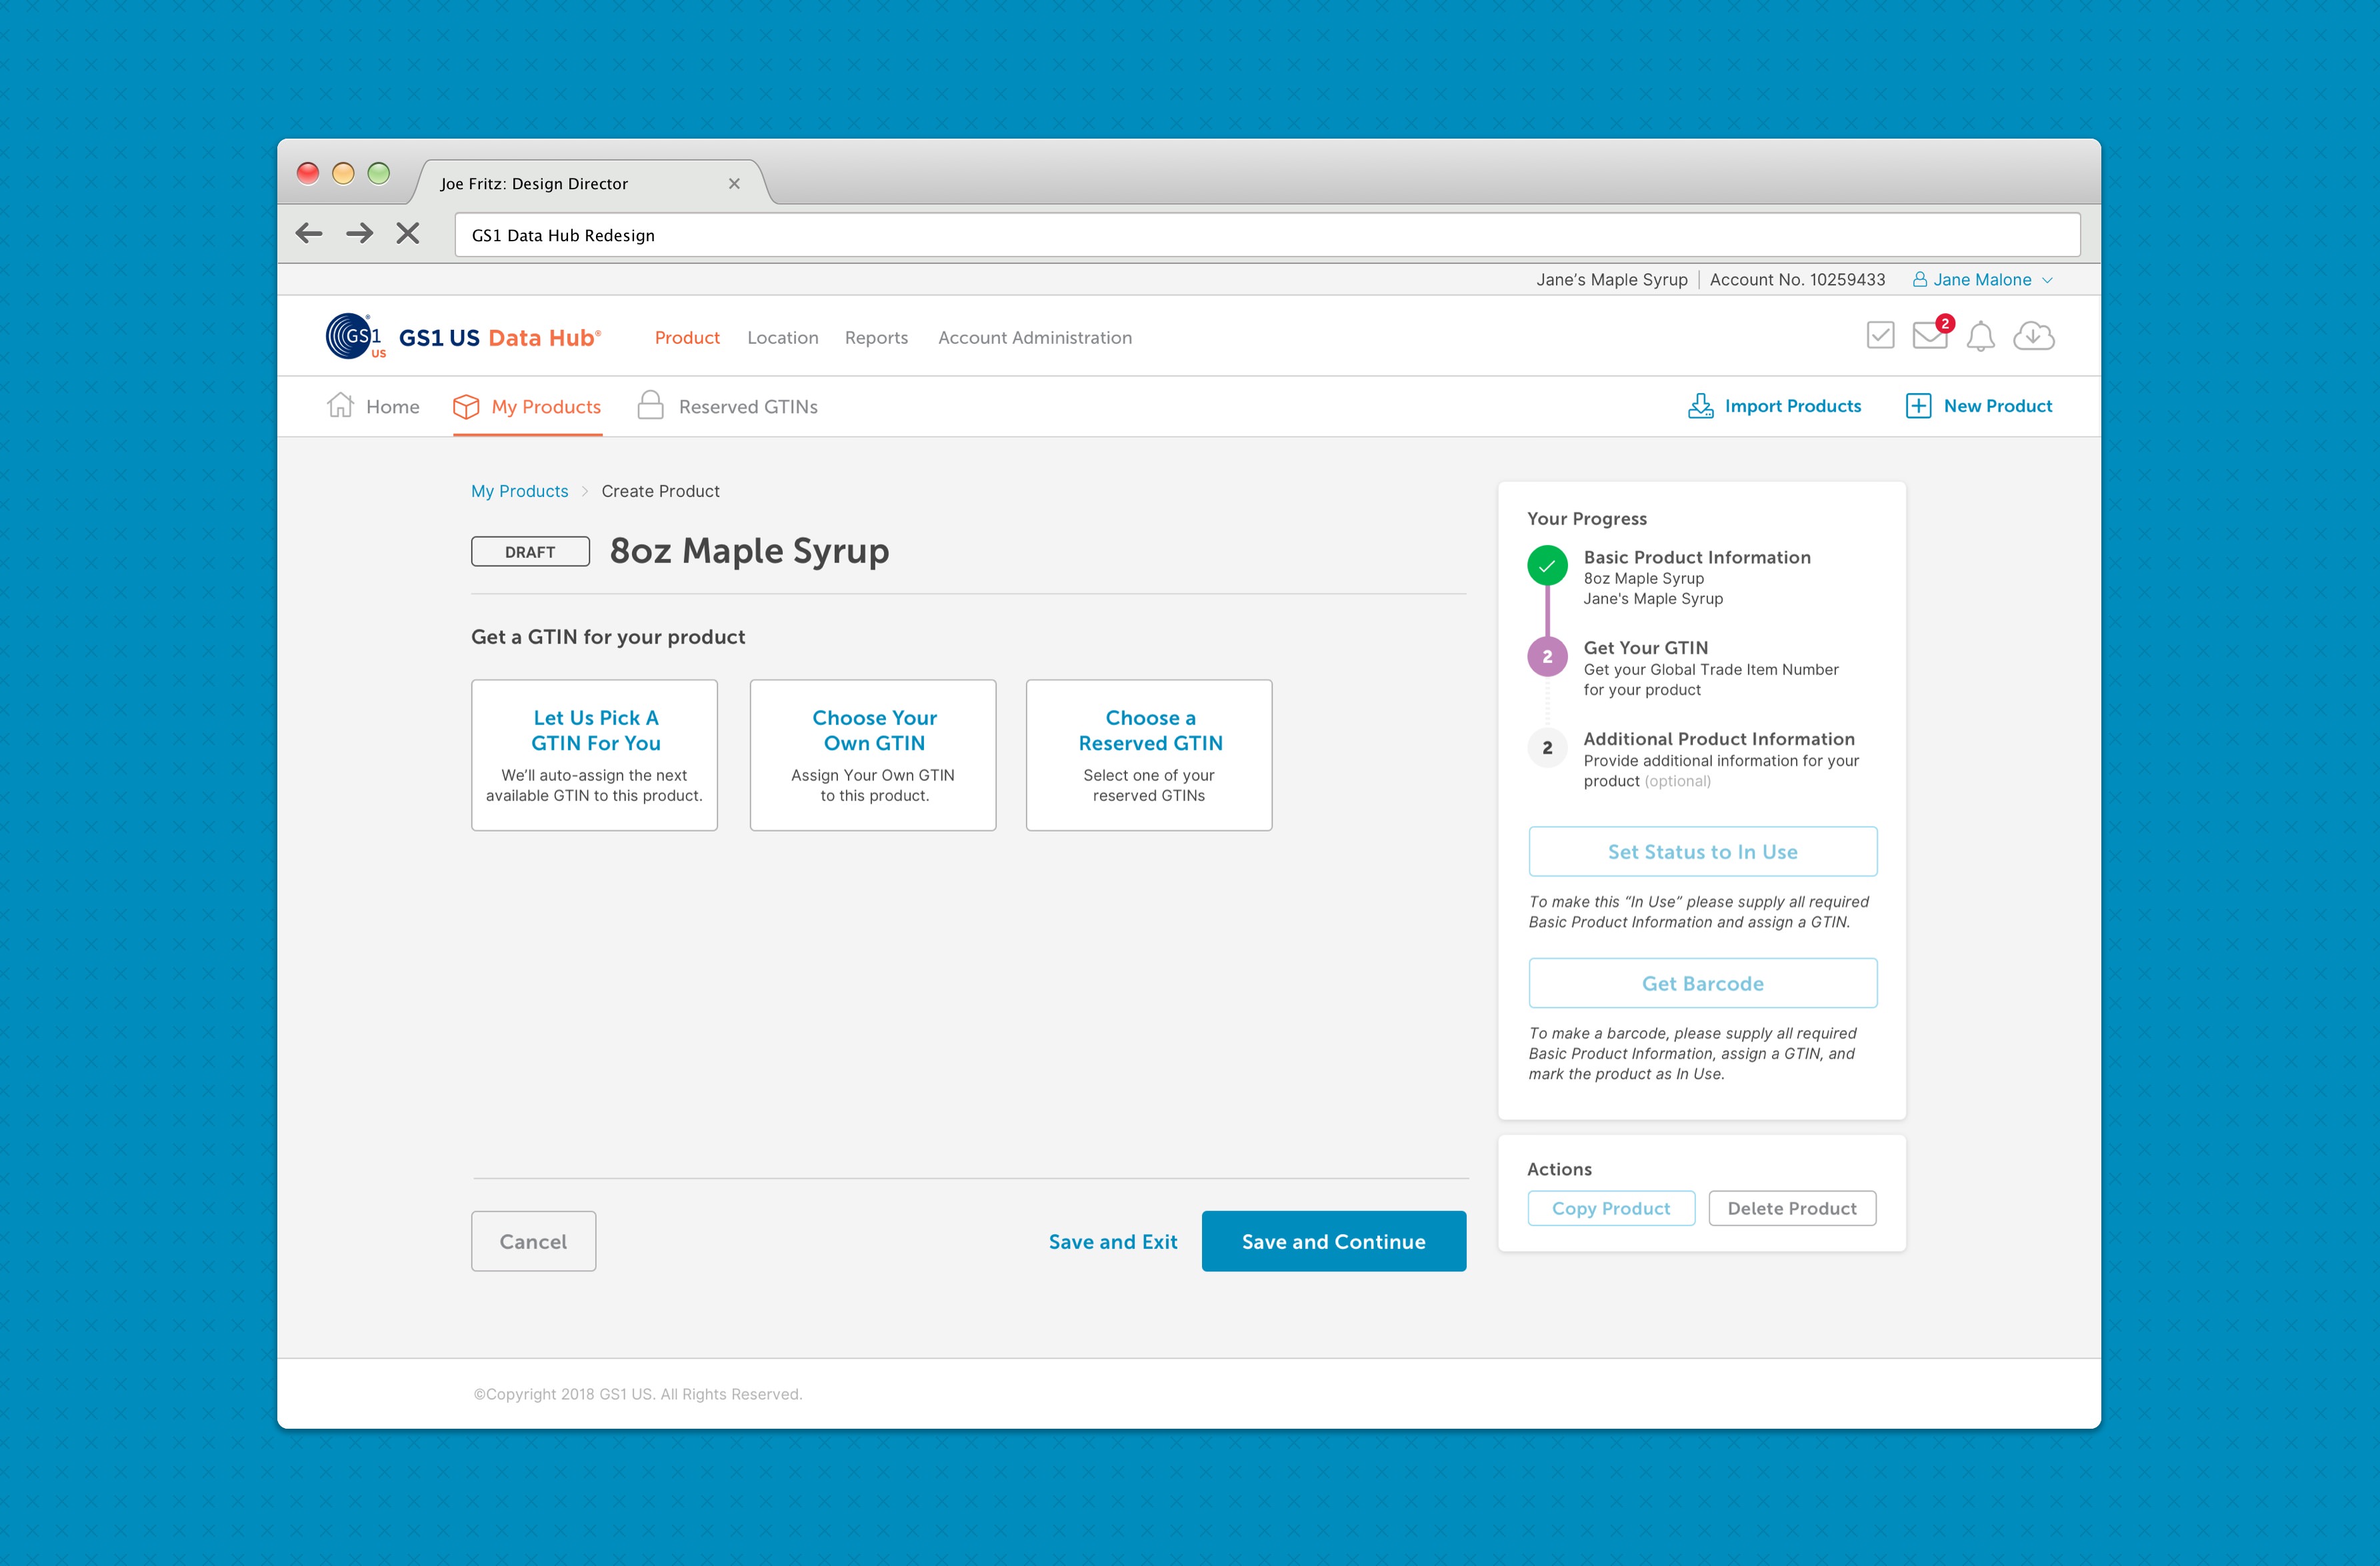Click the Jane's Maple Syrup company name in header
Viewport: 2380px width, 1566px height.
coord(1612,280)
